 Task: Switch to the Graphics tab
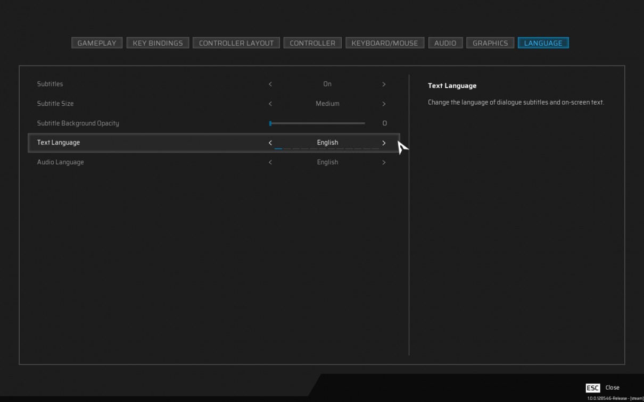(x=490, y=43)
